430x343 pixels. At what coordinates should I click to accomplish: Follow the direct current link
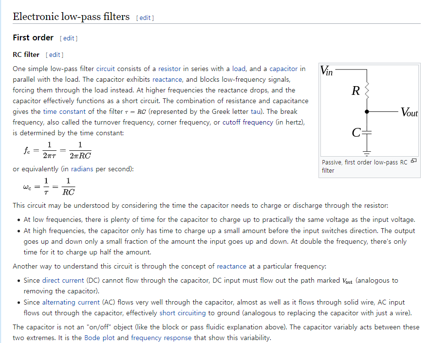(63, 281)
